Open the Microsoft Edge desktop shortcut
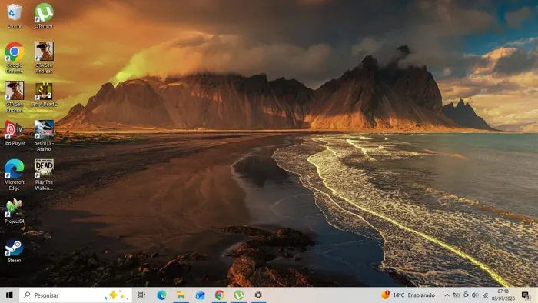 [x=14, y=175]
